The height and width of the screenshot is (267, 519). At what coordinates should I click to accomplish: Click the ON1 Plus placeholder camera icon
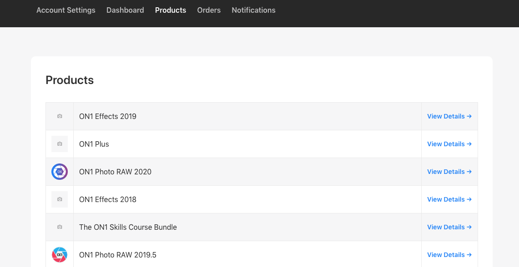tap(60, 144)
